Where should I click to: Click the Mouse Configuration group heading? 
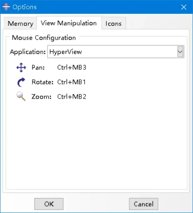click(x=44, y=38)
